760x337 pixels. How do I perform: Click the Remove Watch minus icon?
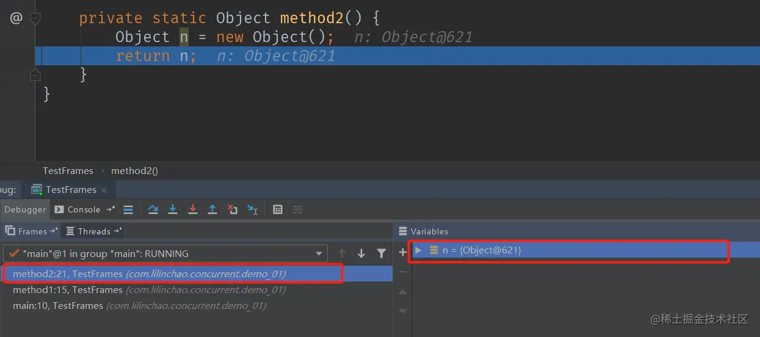[x=402, y=272]
